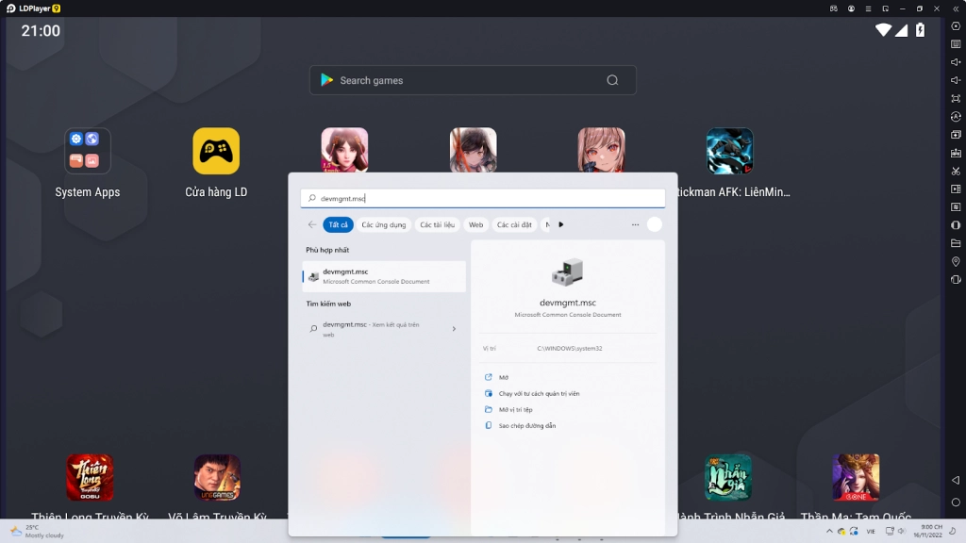Click the LDPlayer sidebar settings hexagon icon
966x543 pixels.
click(956, 26)
